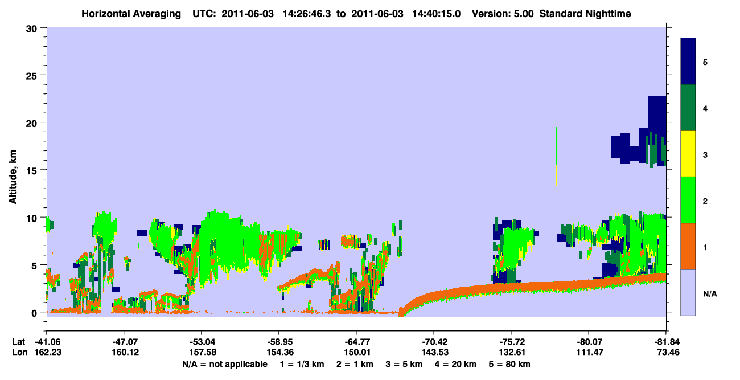Viewport: 740px width, 380px height.
Task: Click latitude value -75.72
Action: [x=511, y=342]
